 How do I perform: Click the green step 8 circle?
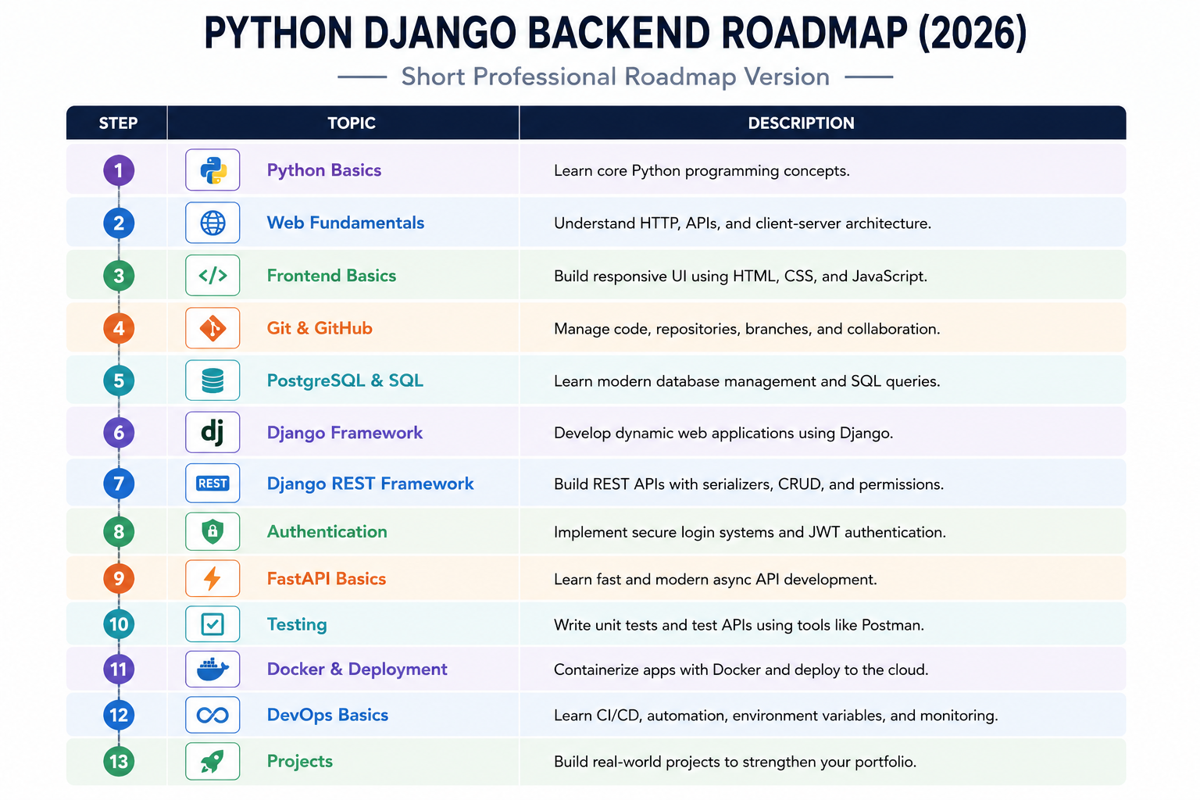pos(119,532)
